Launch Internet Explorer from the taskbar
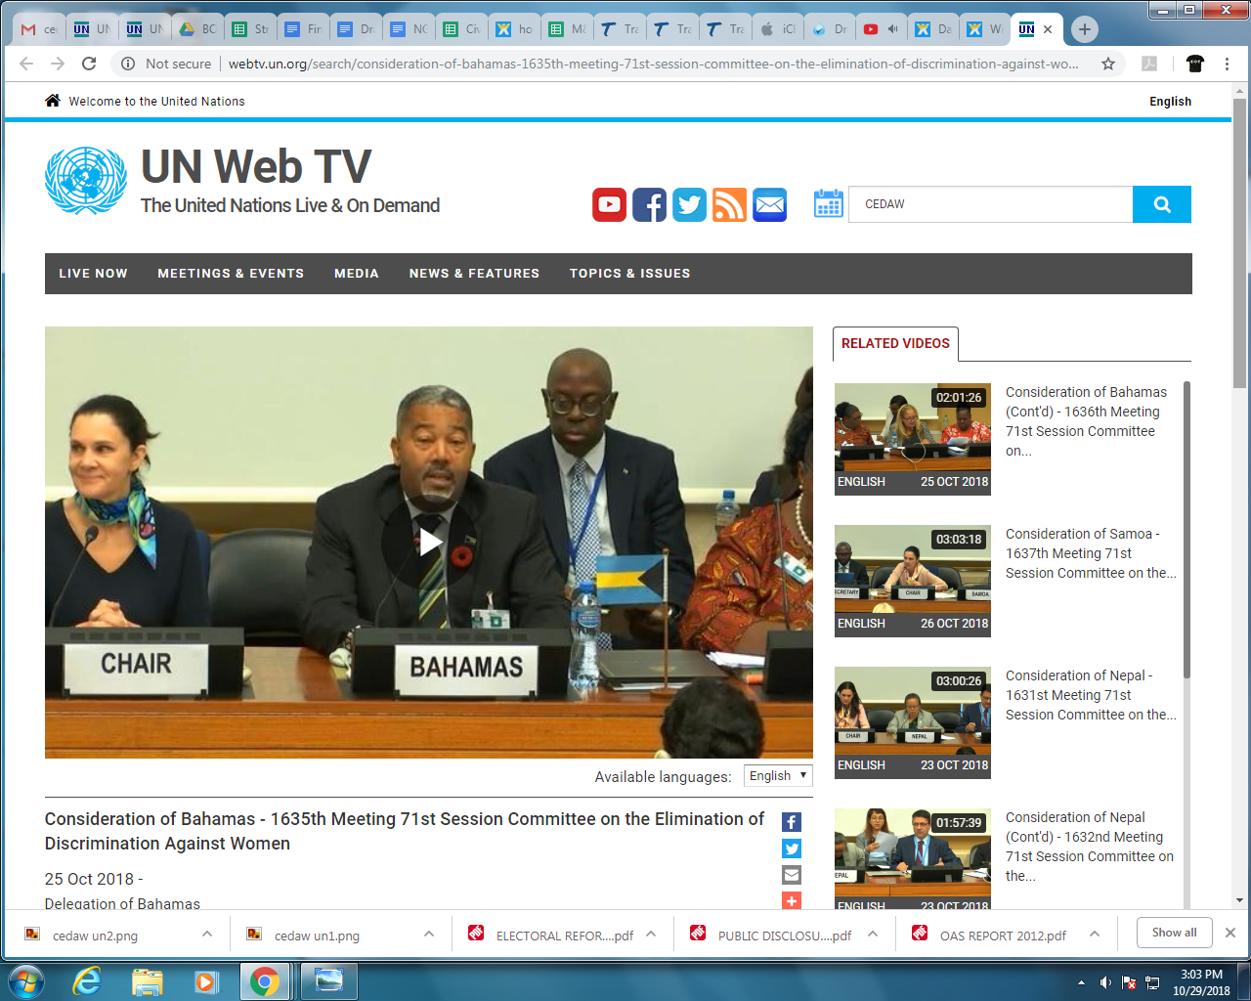The width and height of the screenshot is (1251, 1001). coord(88,980)
